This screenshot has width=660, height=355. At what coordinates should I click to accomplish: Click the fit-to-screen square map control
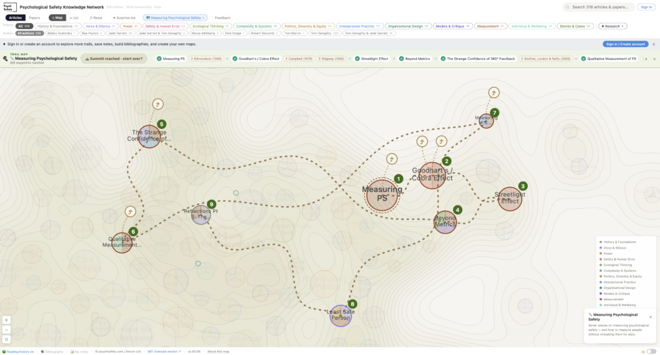(6, 340)
